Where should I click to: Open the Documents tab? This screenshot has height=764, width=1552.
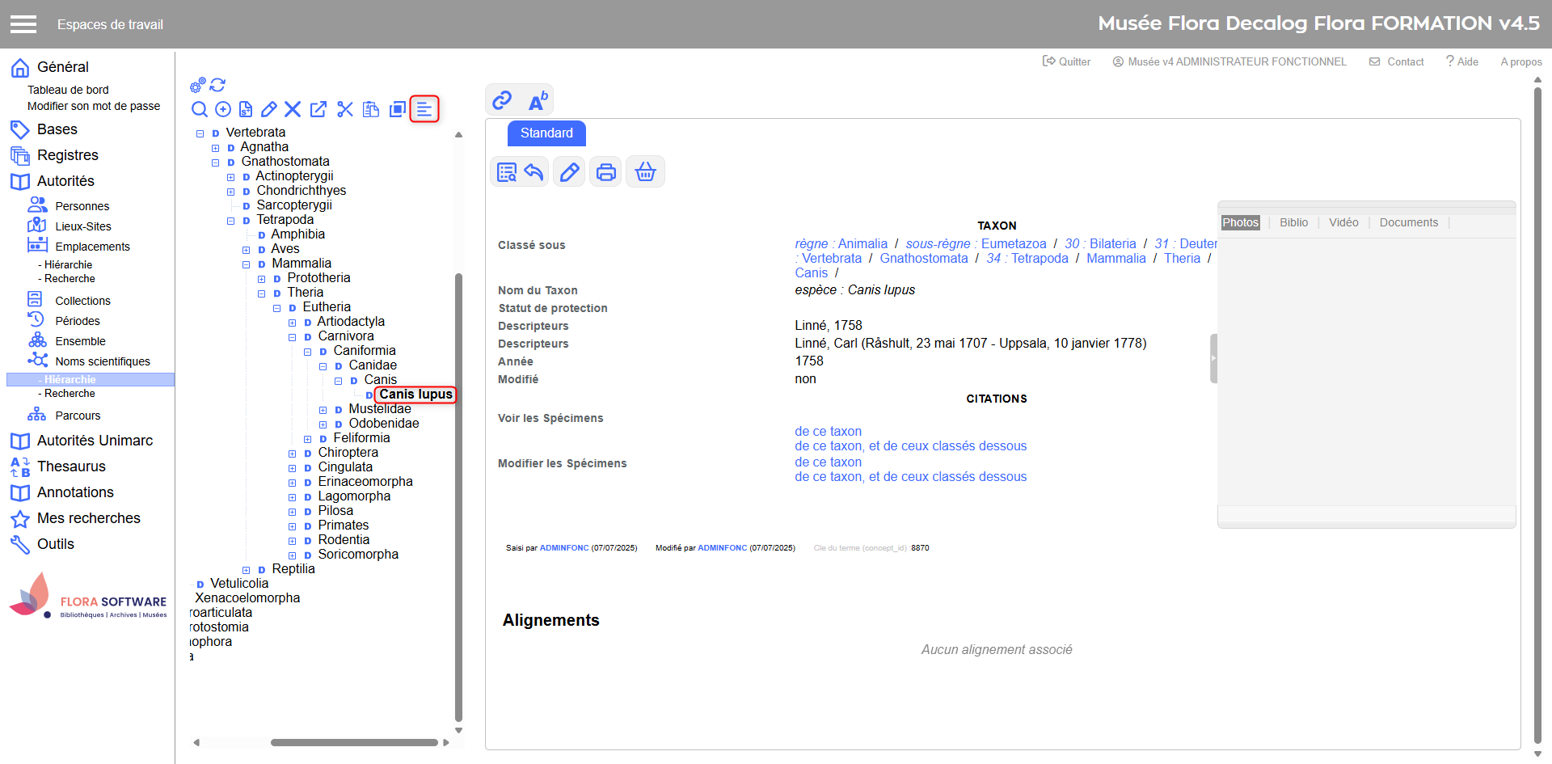pos(1408,222)
